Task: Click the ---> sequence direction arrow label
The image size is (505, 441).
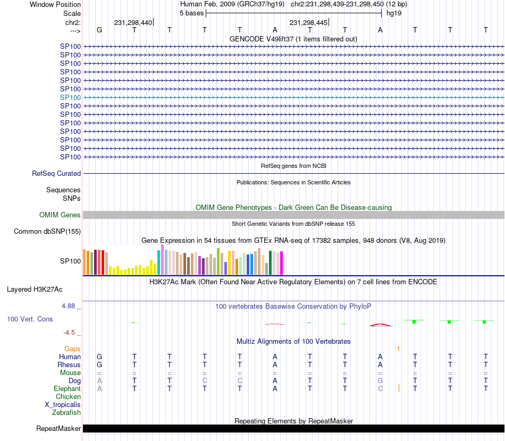Action: 75,31
